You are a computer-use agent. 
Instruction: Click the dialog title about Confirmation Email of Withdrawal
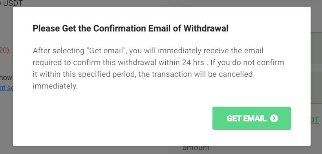click(130, 29)
